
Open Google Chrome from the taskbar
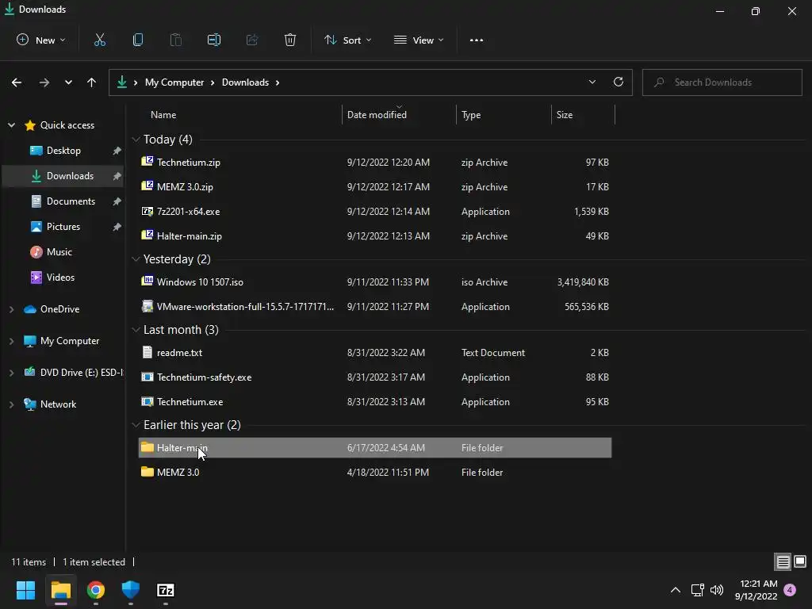tap(96, 590)
